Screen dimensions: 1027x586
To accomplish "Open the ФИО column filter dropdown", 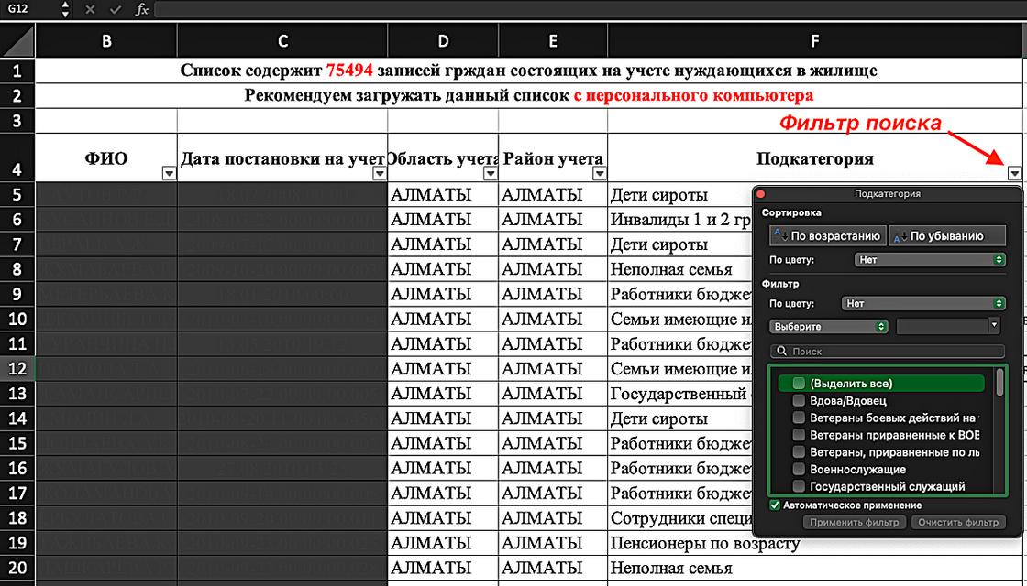I will pyautogui.click(x=168, y=173).
